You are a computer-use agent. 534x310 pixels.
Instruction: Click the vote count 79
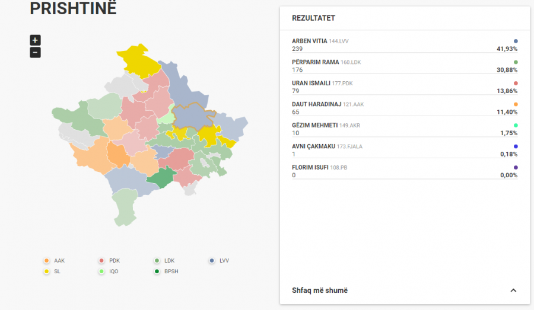coord(295,91)
